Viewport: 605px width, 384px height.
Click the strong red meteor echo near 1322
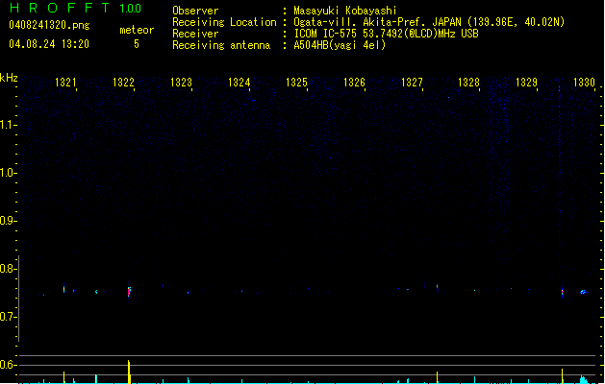[x=129, y=292]
